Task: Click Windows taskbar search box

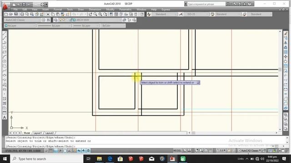Action: tap(46, 159)
